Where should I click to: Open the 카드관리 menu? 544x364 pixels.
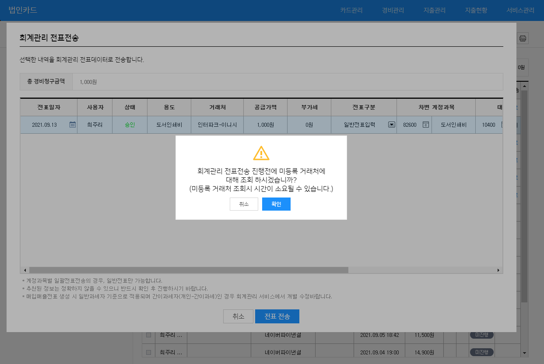(351, 10)
